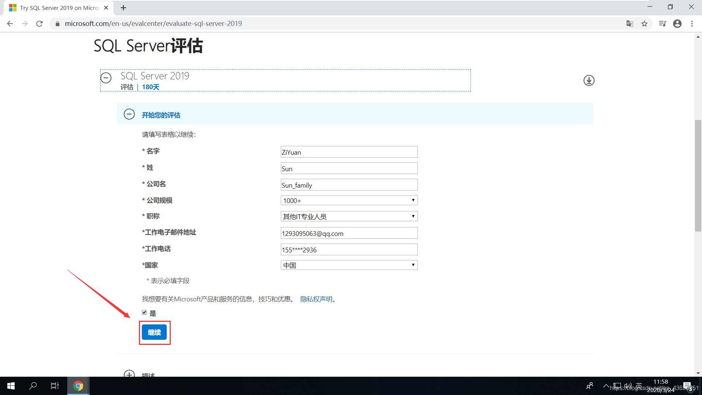
Task: Open the Windows Start menu
Action: click(11, 386)
